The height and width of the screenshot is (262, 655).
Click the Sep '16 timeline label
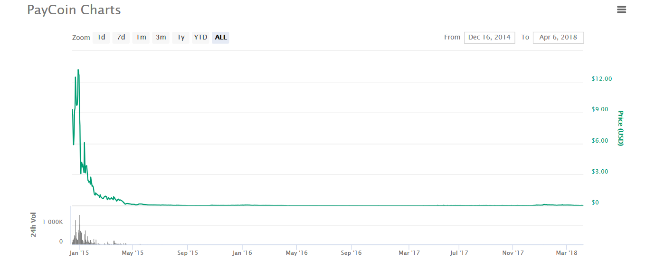352,253
